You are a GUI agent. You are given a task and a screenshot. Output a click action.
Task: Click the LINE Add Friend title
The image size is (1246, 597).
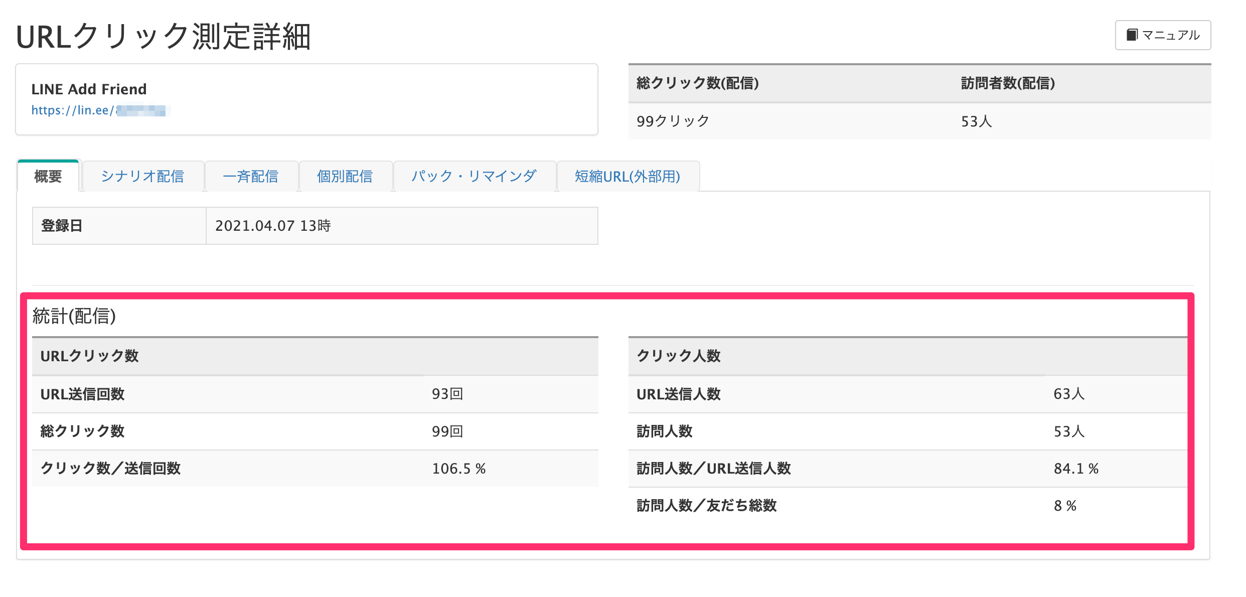point(89,89)
